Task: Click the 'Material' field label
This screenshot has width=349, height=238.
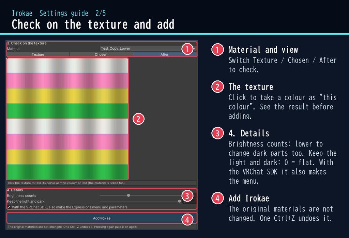Action: point(14,49)
